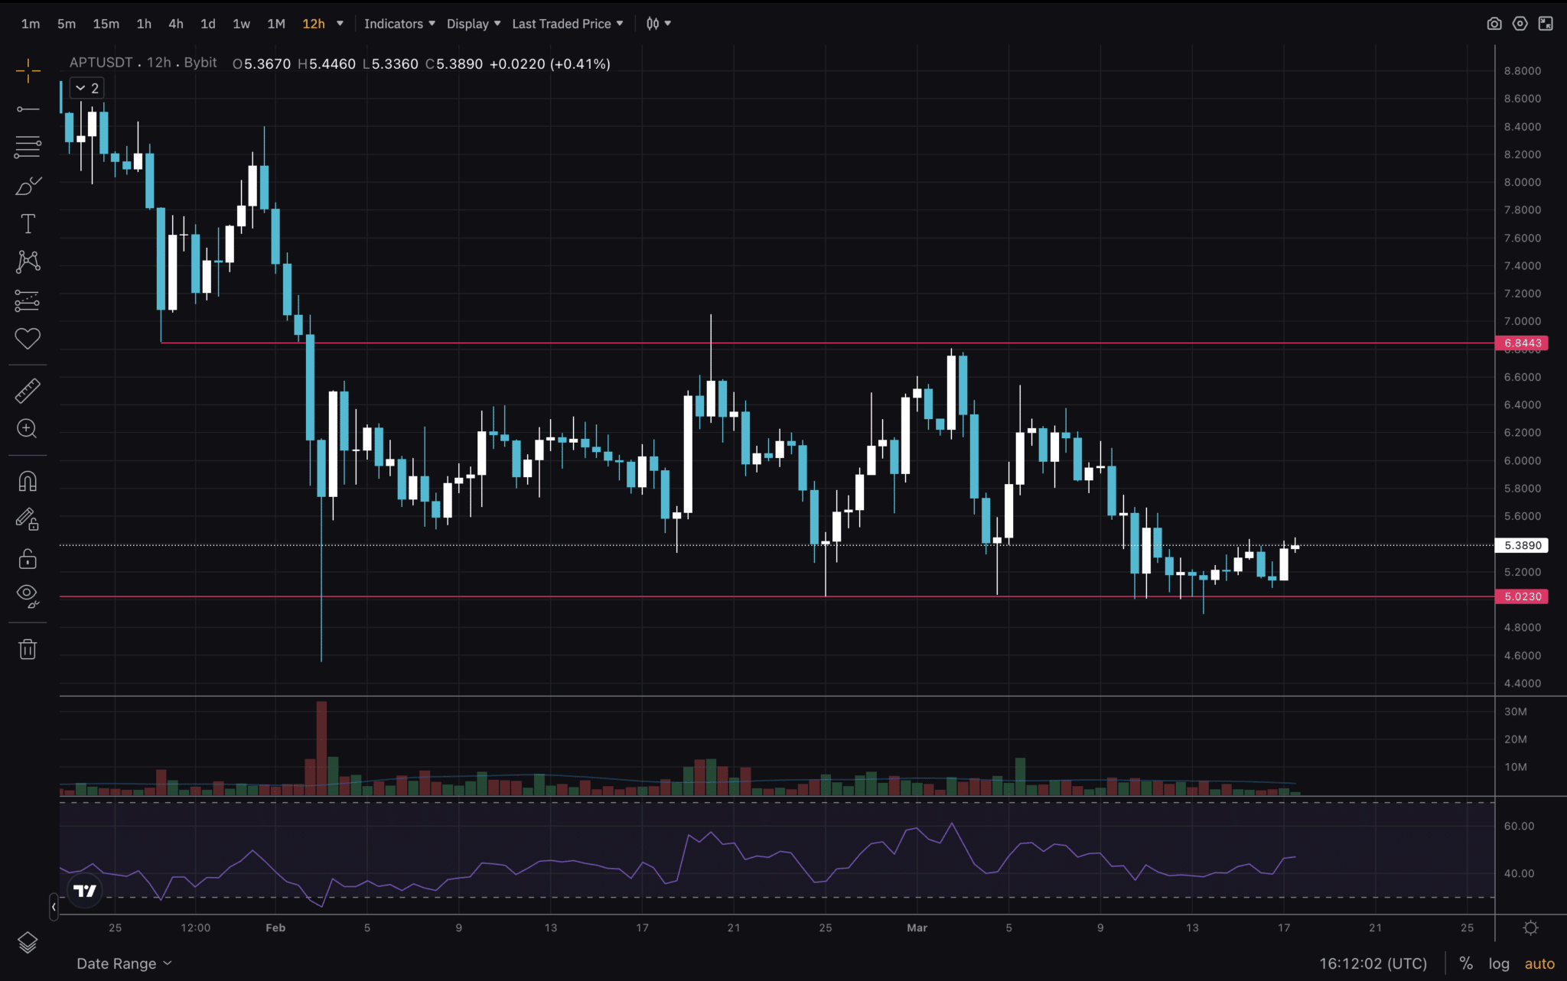Viewport: 1567px width, 981px height.
Task: Select the brush drawing tool
Action: (28, 186)
